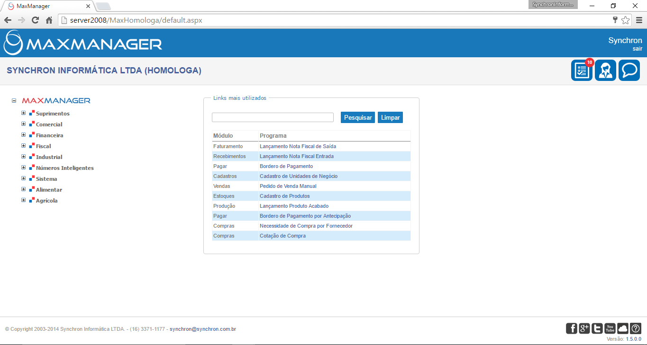
Task: Open a new browser tab
Action: [x=103, y=6]
